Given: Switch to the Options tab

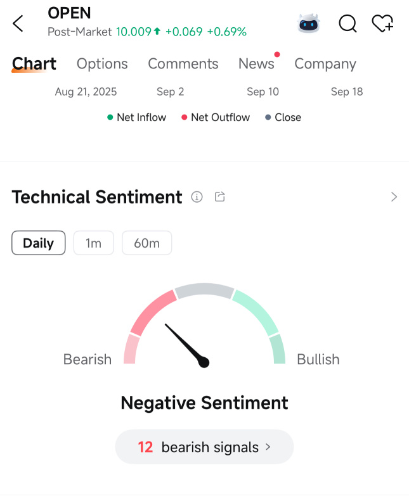Looking at the screenshot, I should tap(102, 64).
